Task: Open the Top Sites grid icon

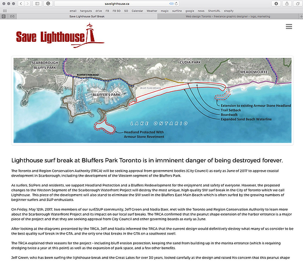Action: pos(5,11)
